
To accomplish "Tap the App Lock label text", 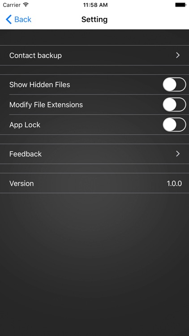I will (x=25, y=125).
